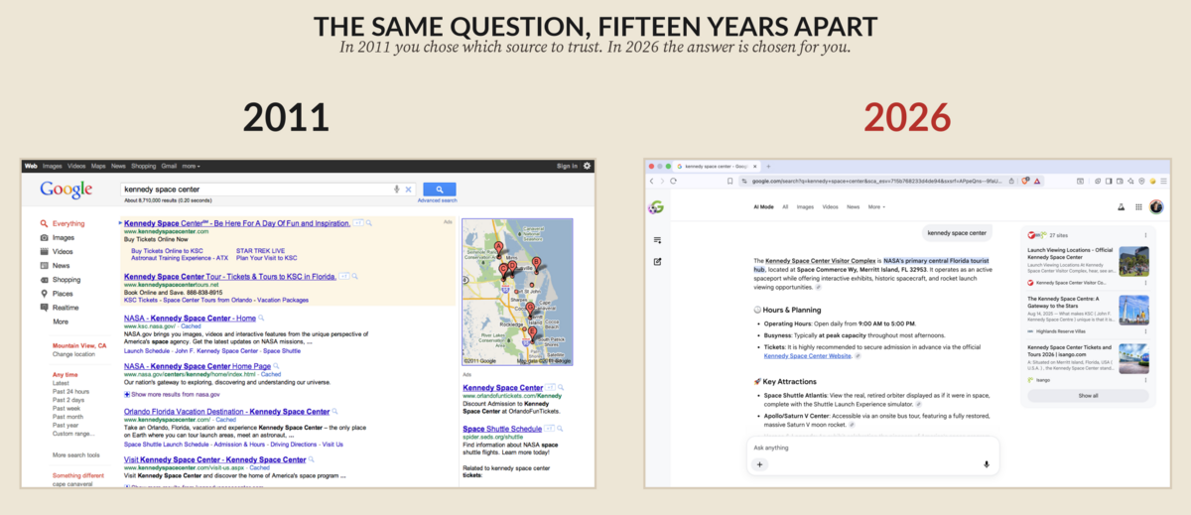This screenshot has height=515, width=1191.
Task: Open 'Orlando Florida Vacation Destination' result
Action: point(226,411)
